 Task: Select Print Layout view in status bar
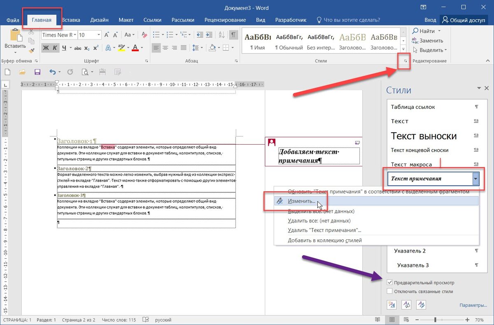(x=392, y=320)
